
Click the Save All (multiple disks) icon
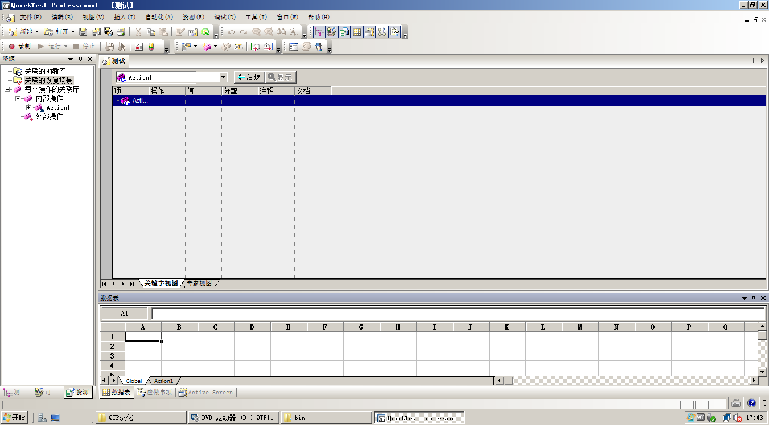coord(97,32)
